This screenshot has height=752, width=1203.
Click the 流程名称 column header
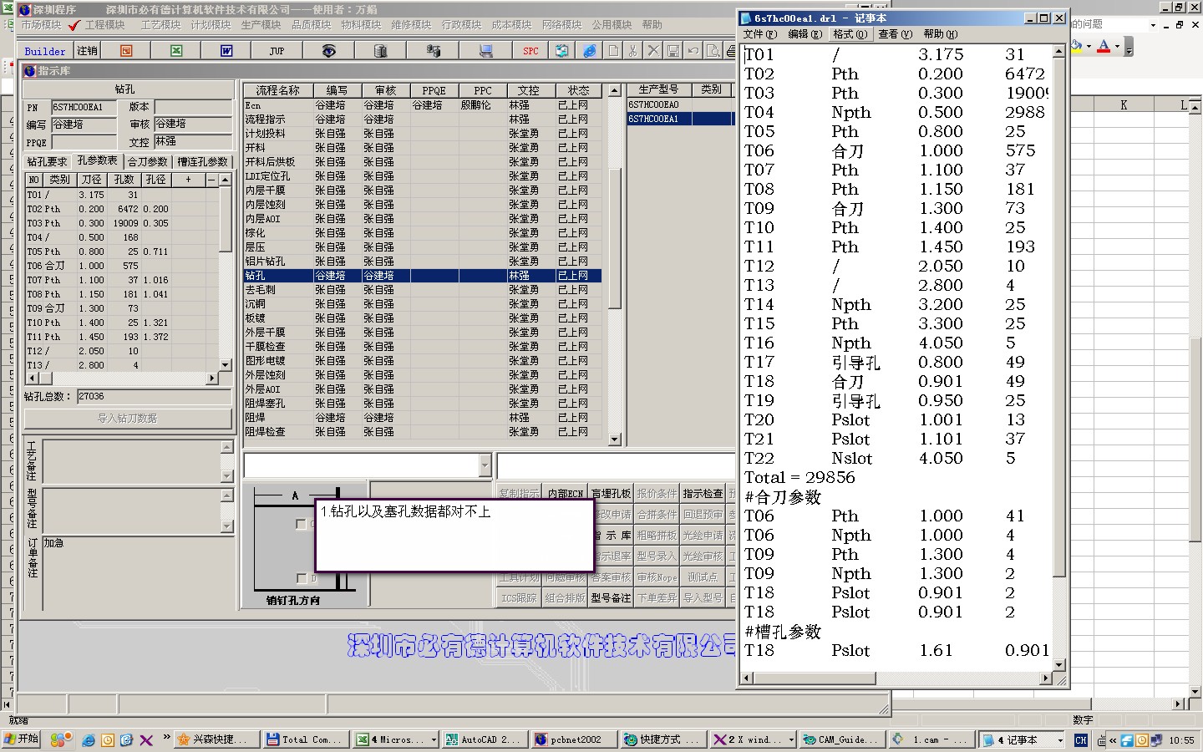point(278,90)
